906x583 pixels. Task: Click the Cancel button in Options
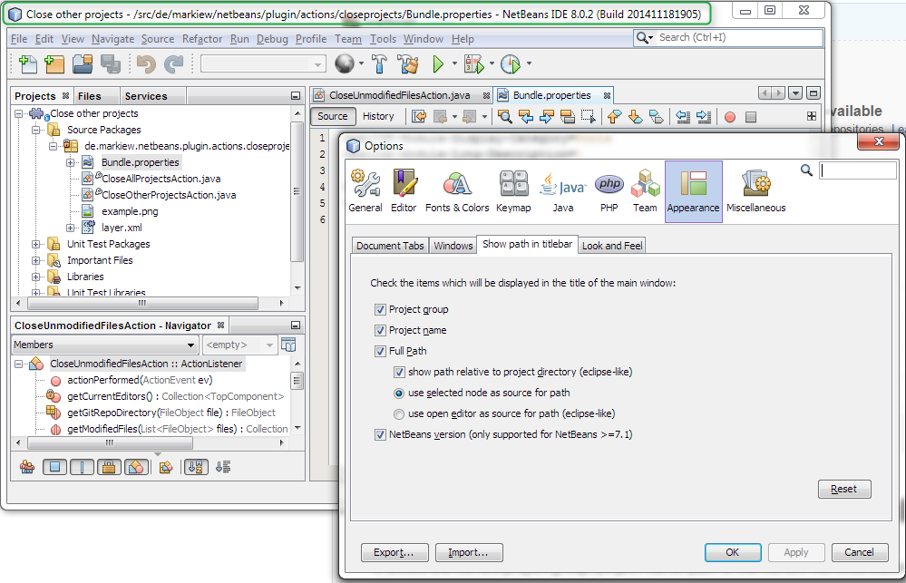(x=859, y=552)
